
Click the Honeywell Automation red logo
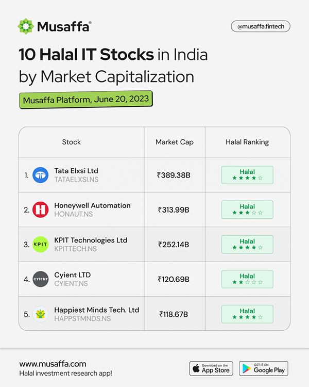click(x=40, y=210)
